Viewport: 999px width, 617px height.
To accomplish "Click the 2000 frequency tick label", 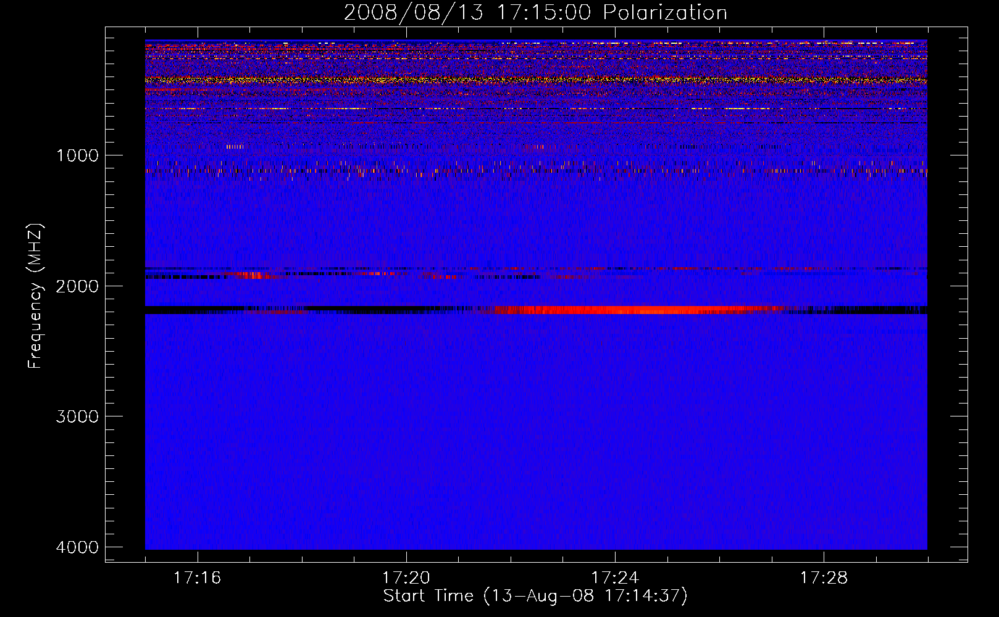I will [77, 286].
